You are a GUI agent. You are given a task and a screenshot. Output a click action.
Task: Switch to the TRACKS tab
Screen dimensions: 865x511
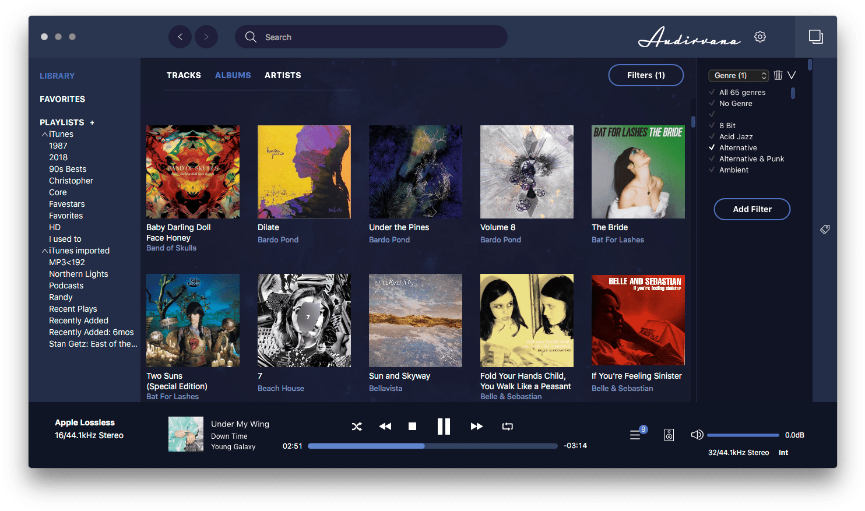click(184, 75)
